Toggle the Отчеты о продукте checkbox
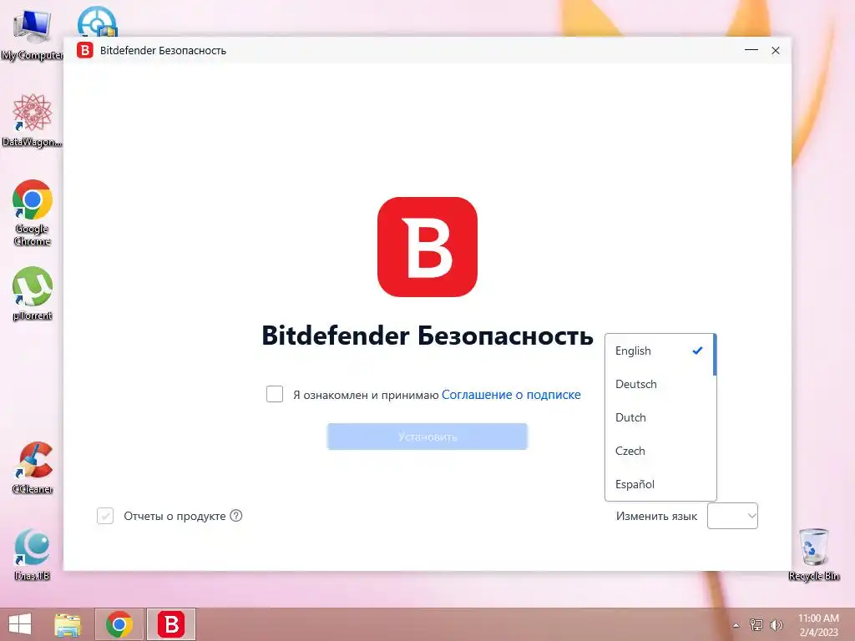The width and height of the screenshot is (855, 641). tap(104, 516)
